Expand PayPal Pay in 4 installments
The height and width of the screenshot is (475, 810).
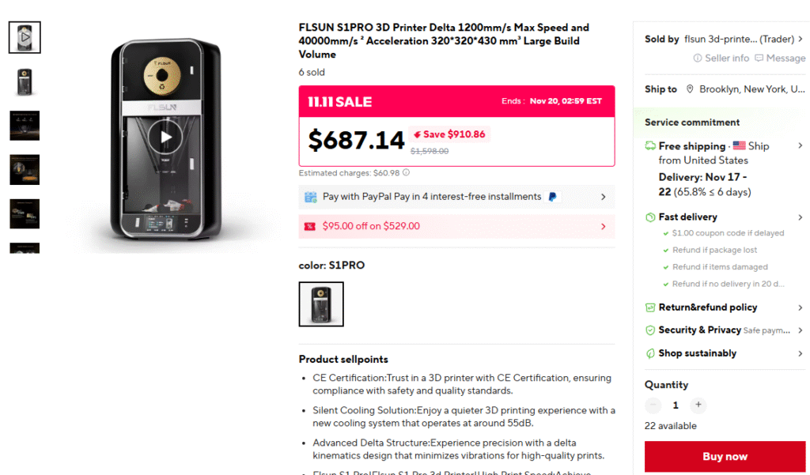coord(604,197)
